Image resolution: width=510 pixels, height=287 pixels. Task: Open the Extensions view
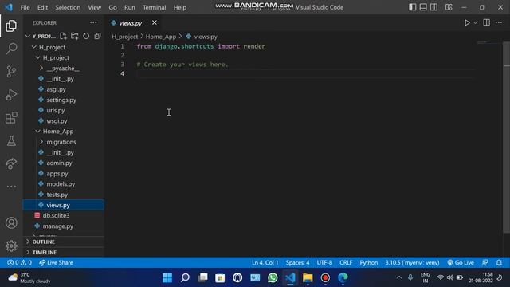click(x=11, y=118)
